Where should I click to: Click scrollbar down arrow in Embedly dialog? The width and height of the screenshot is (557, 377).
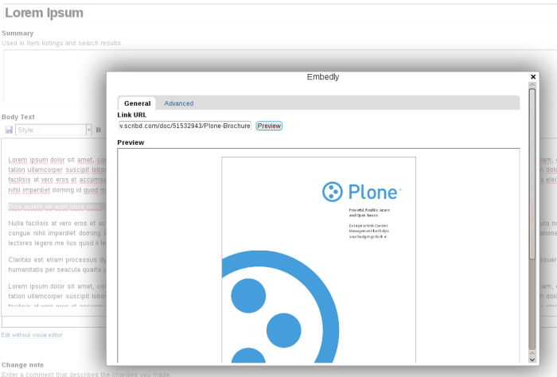click(x=532, y=358)
